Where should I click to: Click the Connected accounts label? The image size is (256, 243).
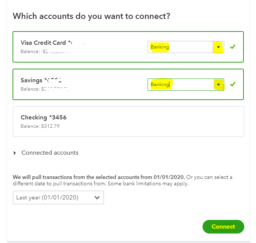click(x=50, y=153)
